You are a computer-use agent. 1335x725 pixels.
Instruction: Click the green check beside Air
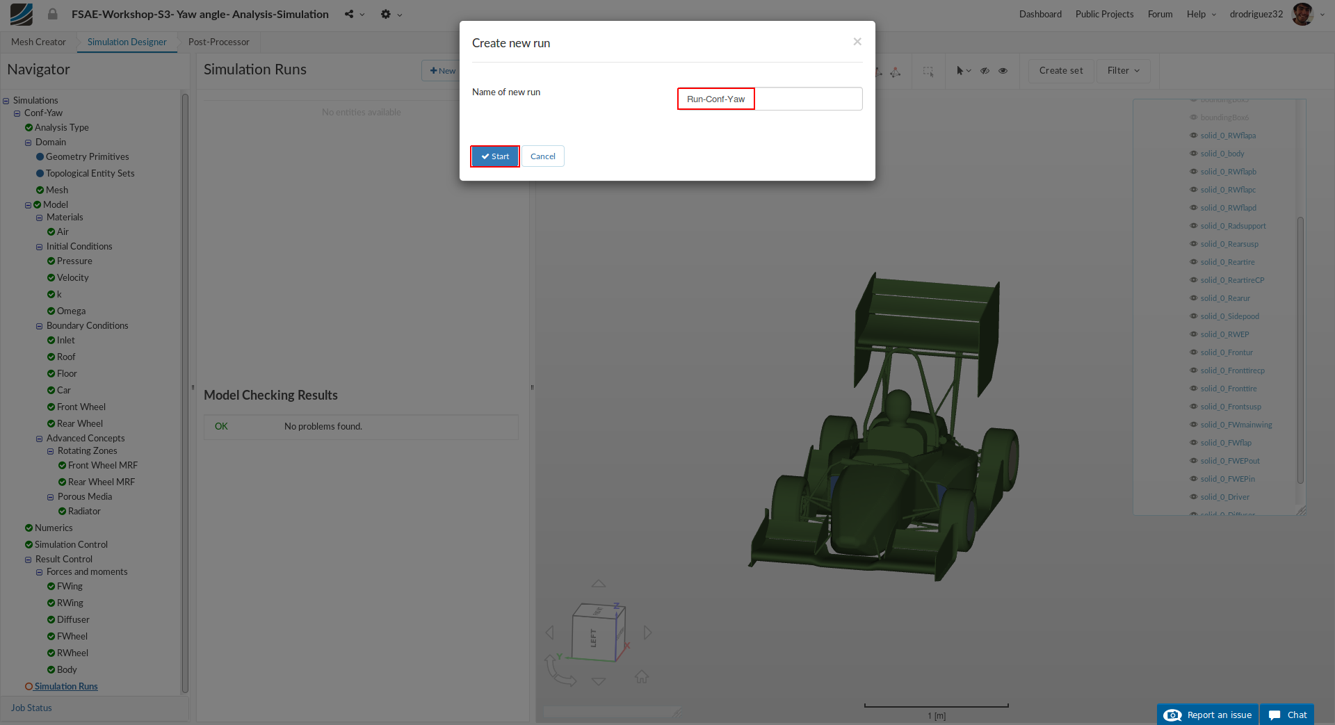pos(51,232)
